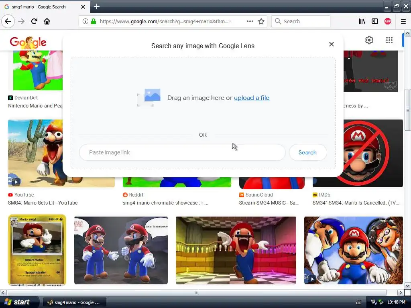The image size is (411, 308).
Task: Open the Mario smg4 trading card thumbnail
Action: (37, 250)
